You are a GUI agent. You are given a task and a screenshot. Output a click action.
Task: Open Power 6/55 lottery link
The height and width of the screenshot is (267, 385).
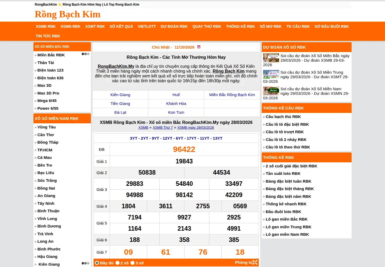(x=48, y=108)
